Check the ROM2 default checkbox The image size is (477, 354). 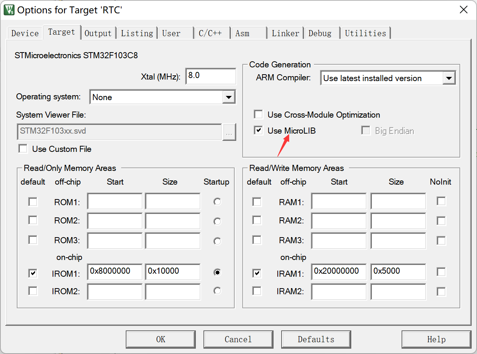pyautogui.click(x=33, y=220)
